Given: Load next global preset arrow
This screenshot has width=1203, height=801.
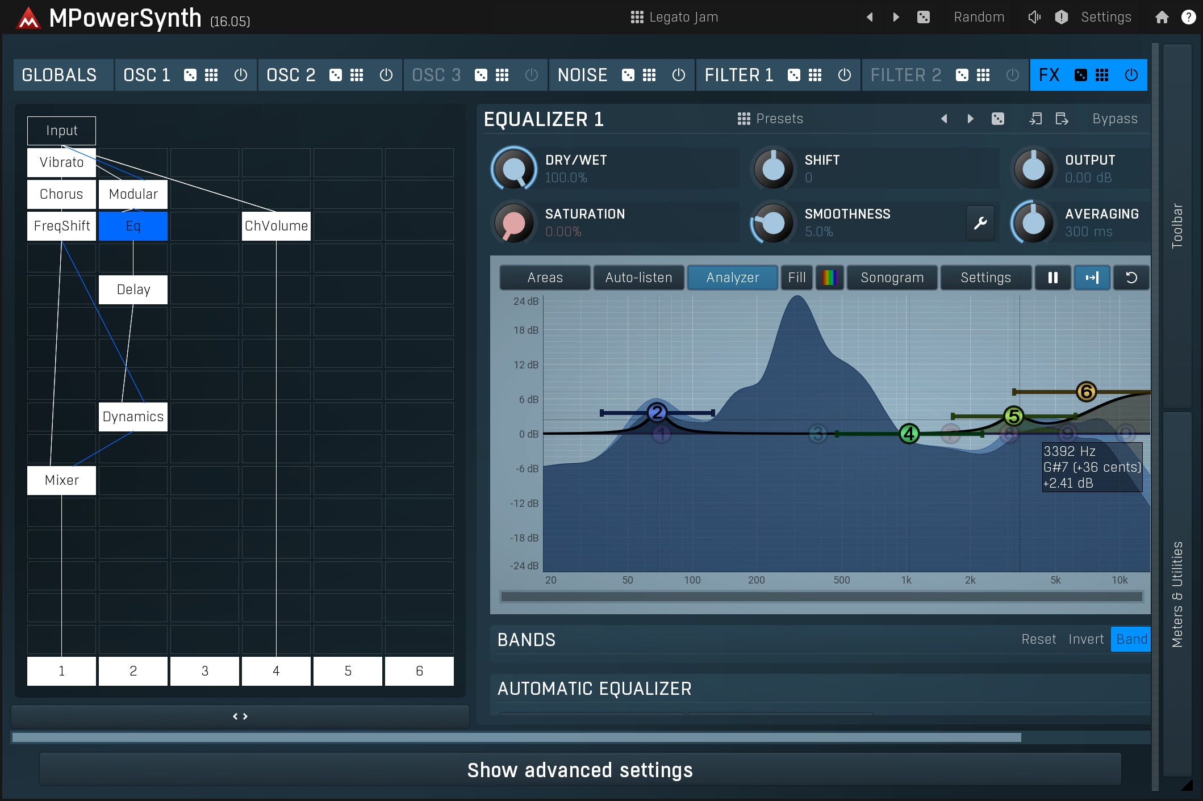Looking at the screenshot, I should click(x=896, y=17).
